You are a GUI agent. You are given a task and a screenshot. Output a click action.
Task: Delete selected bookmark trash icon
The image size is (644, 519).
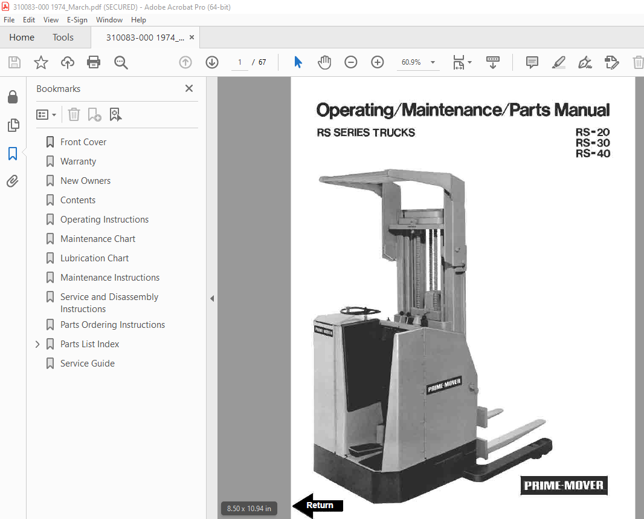click(x=74, y=115)
